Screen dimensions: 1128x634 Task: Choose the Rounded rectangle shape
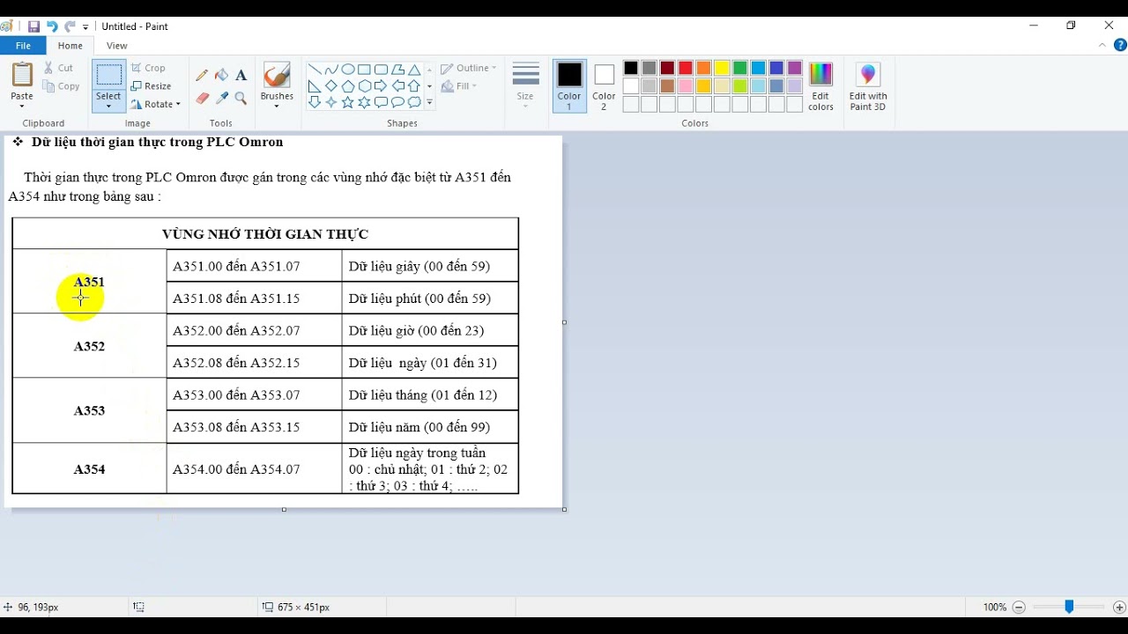pos(381,70)
